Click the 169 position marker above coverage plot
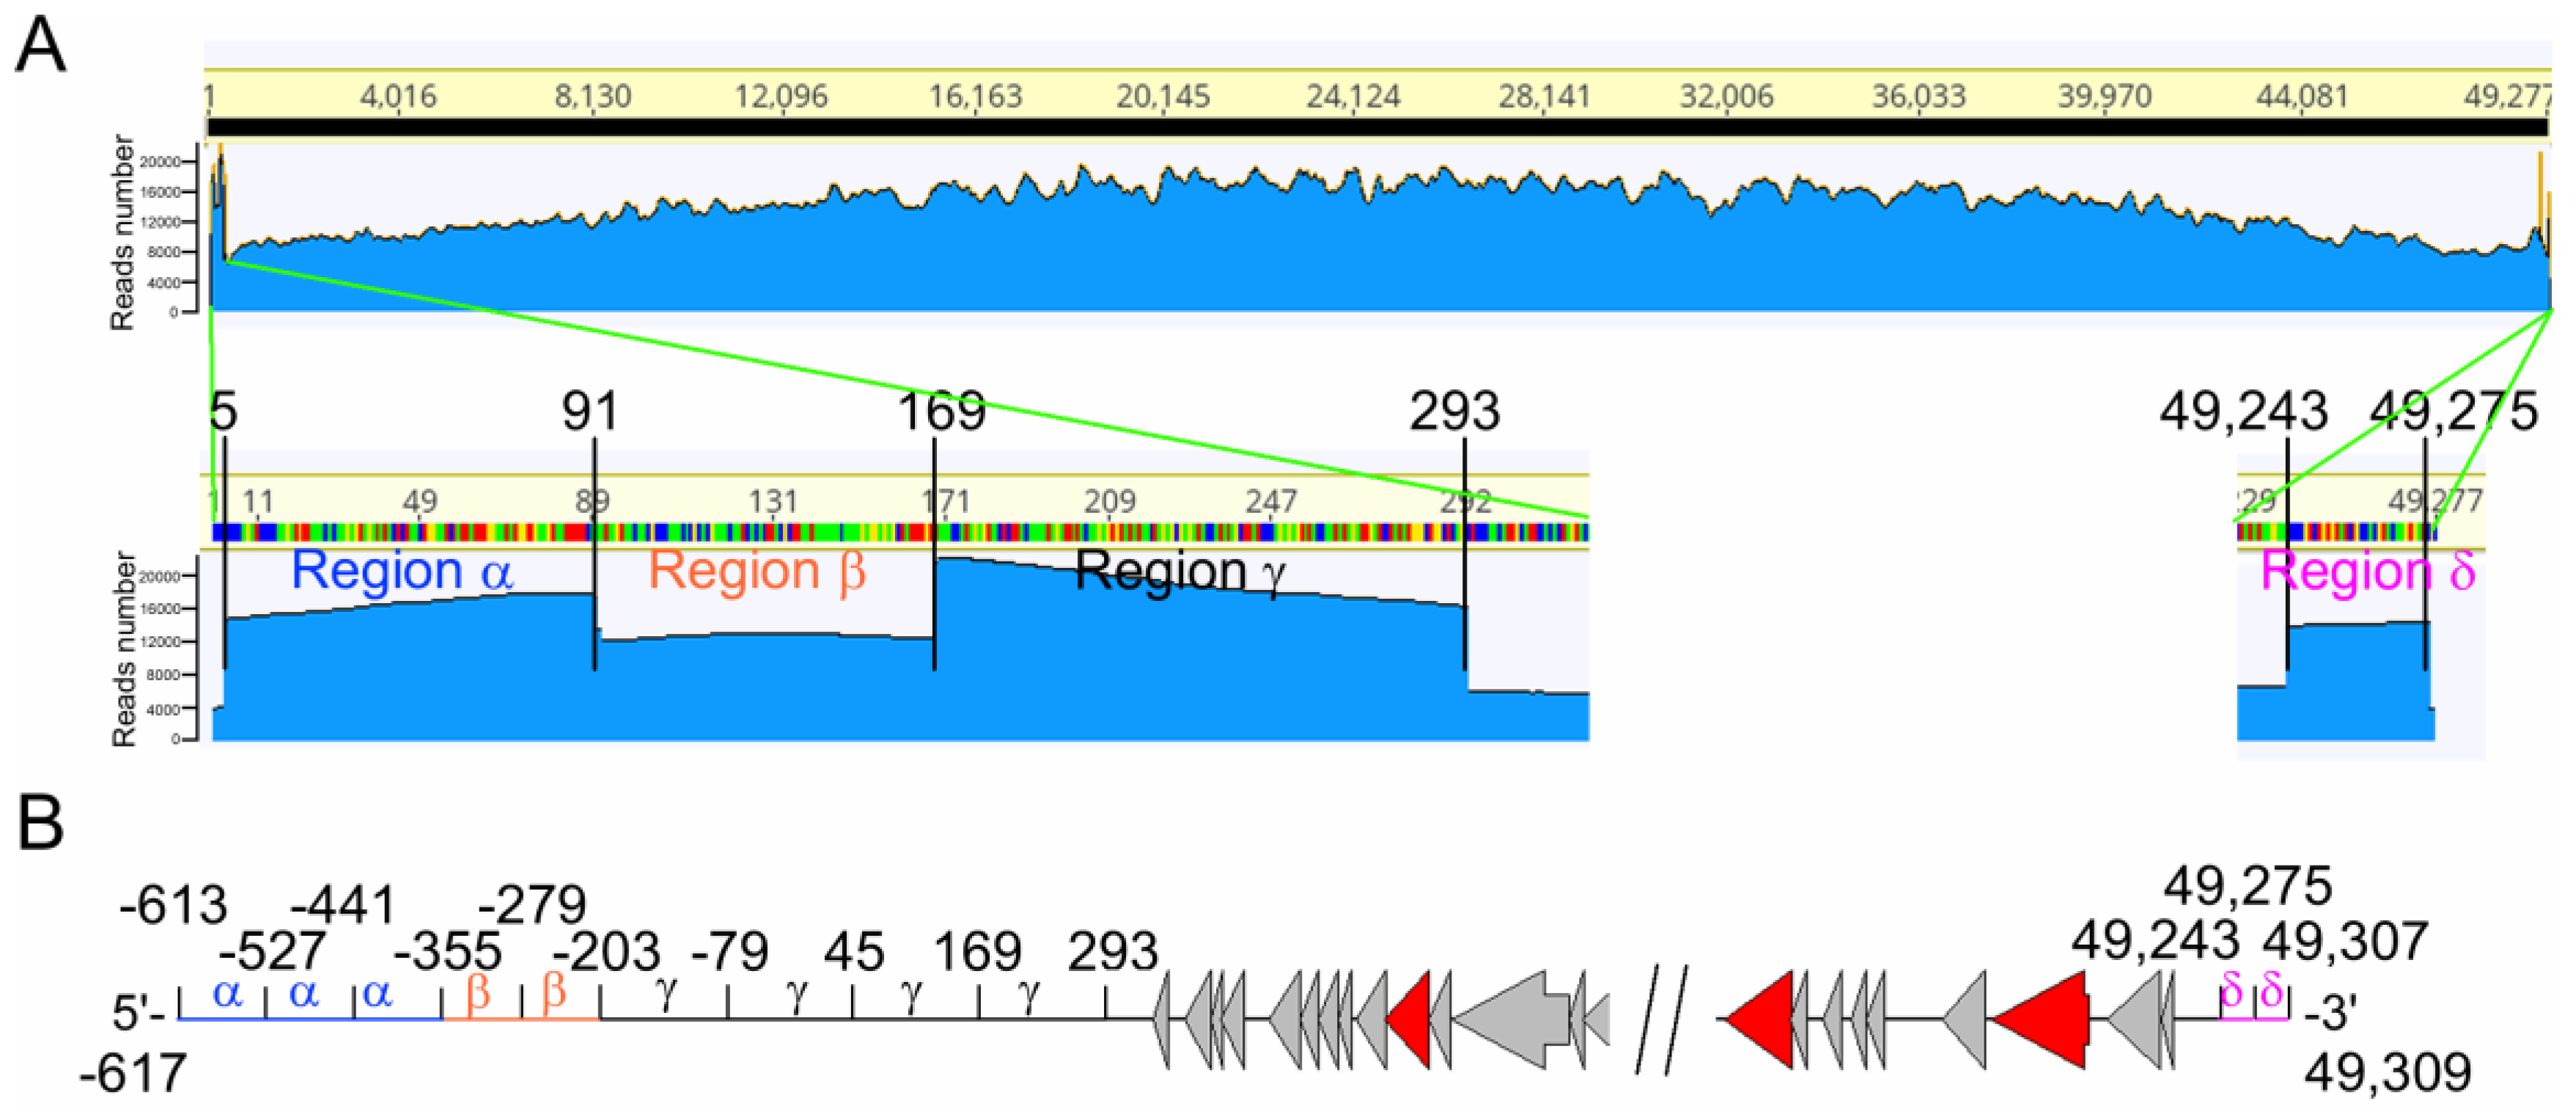2576x1111 pixels. click(941, 411)
